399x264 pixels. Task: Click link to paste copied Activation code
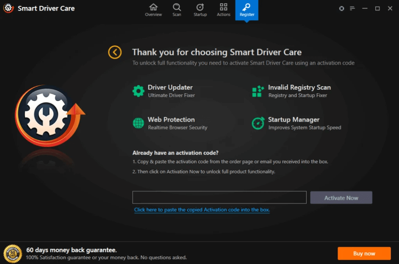(202, 210)
